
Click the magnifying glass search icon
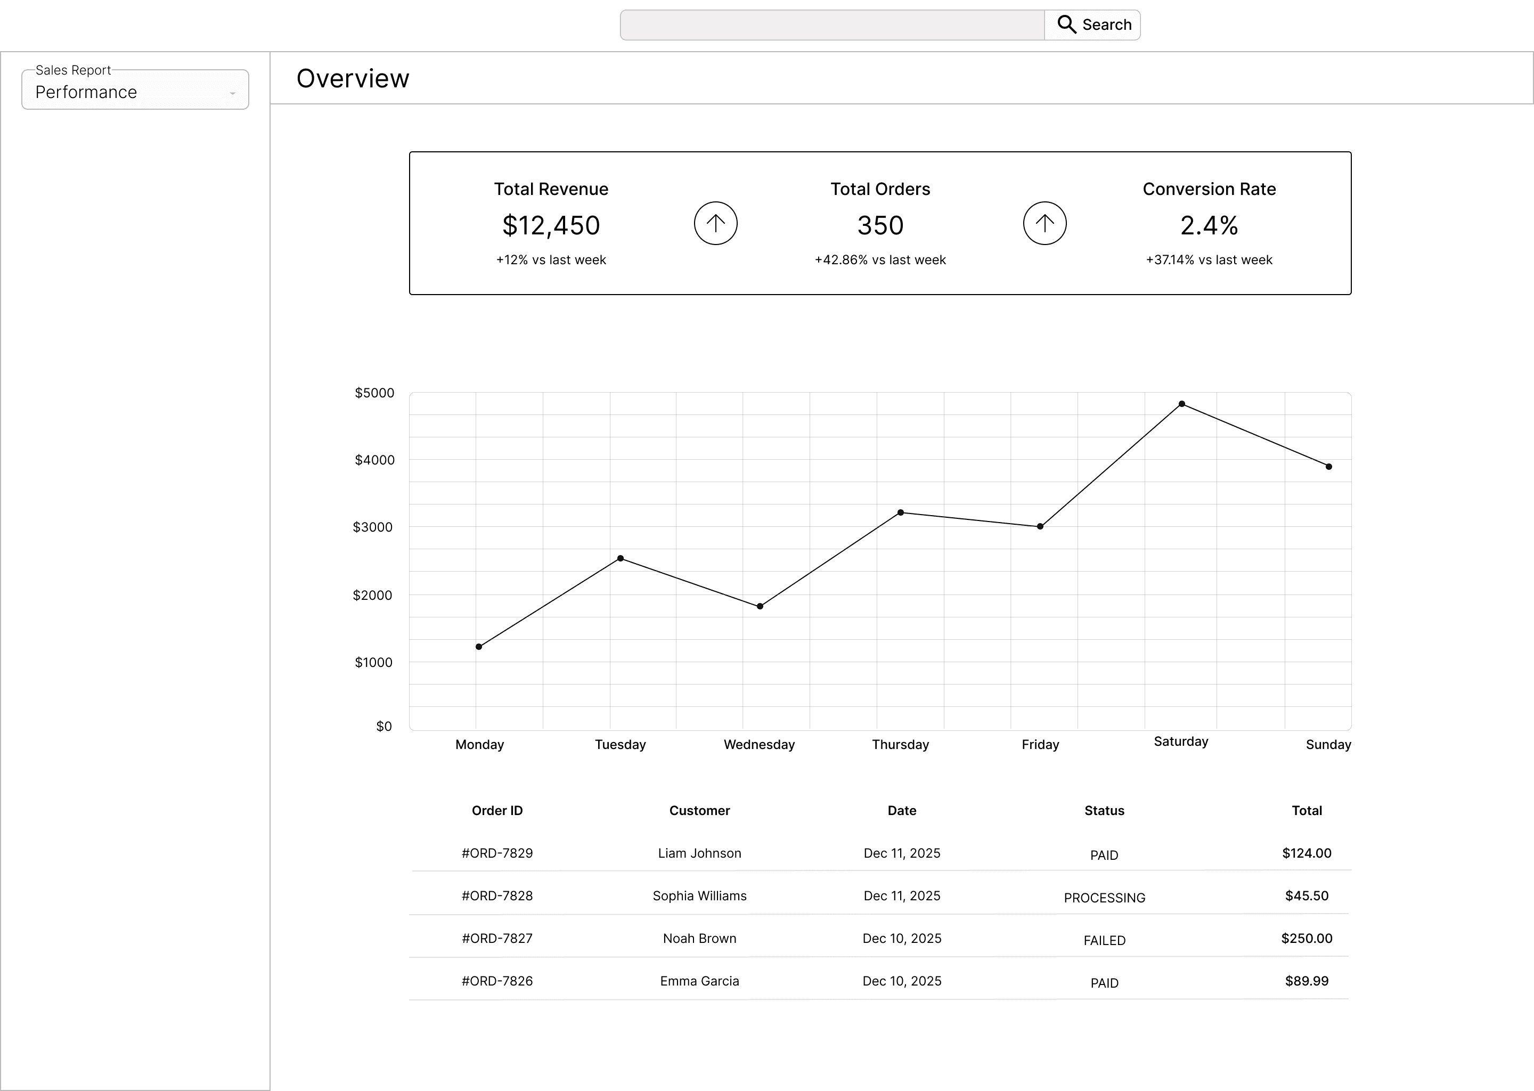pos(1066,25)
